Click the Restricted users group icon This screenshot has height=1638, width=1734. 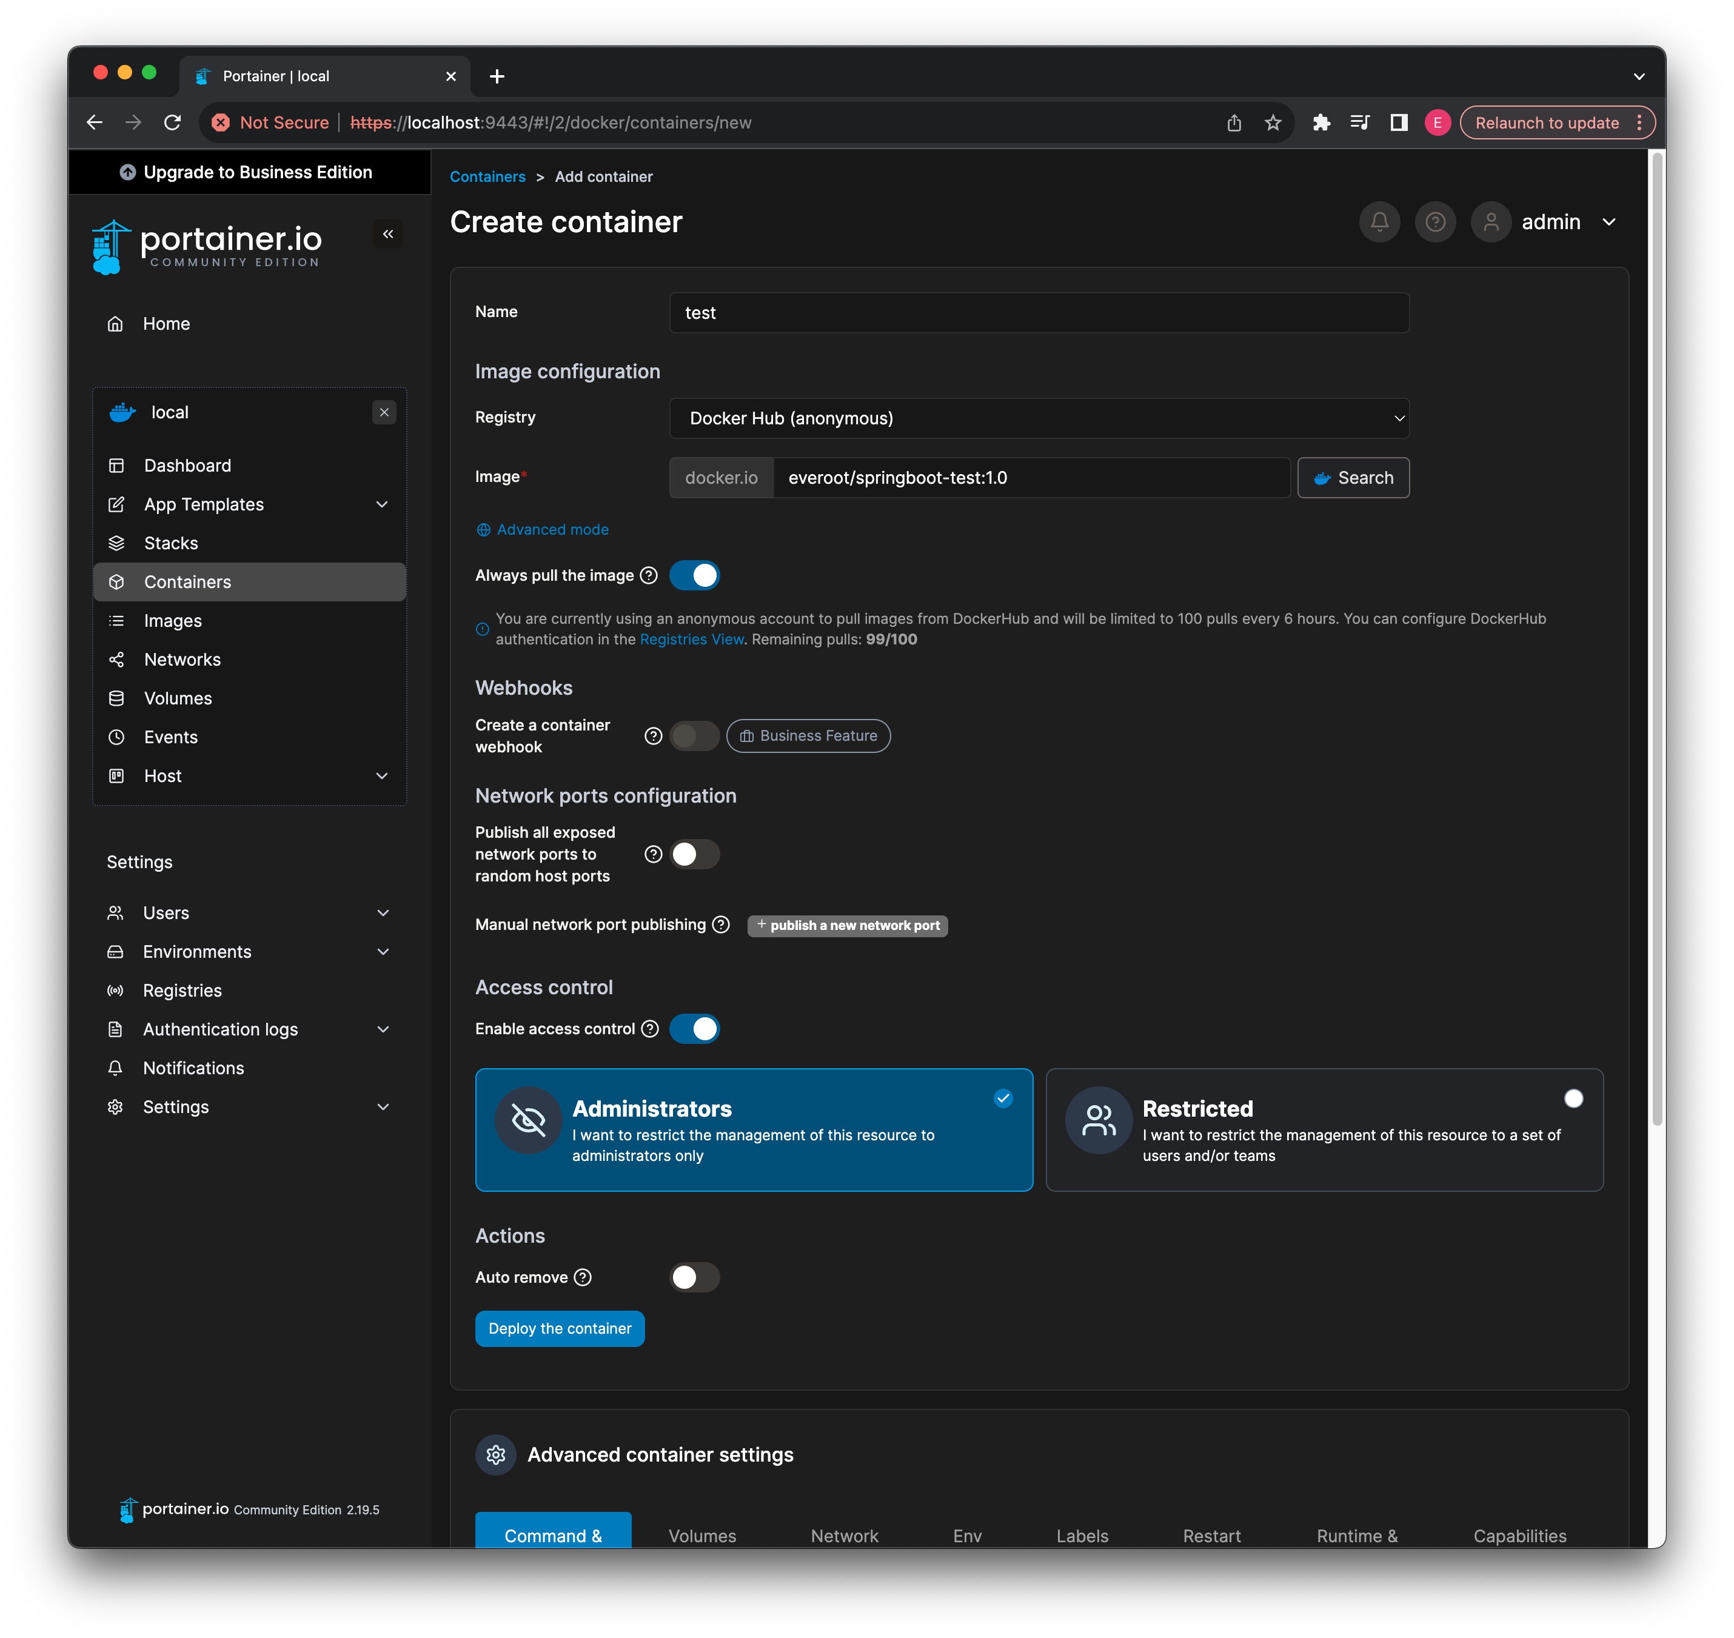click(x=1099, y=1120)
